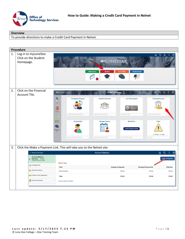This screenshot has width=185, height=239.
Task: Click the '2023 Summer' term row
Action: pos(116,171)
